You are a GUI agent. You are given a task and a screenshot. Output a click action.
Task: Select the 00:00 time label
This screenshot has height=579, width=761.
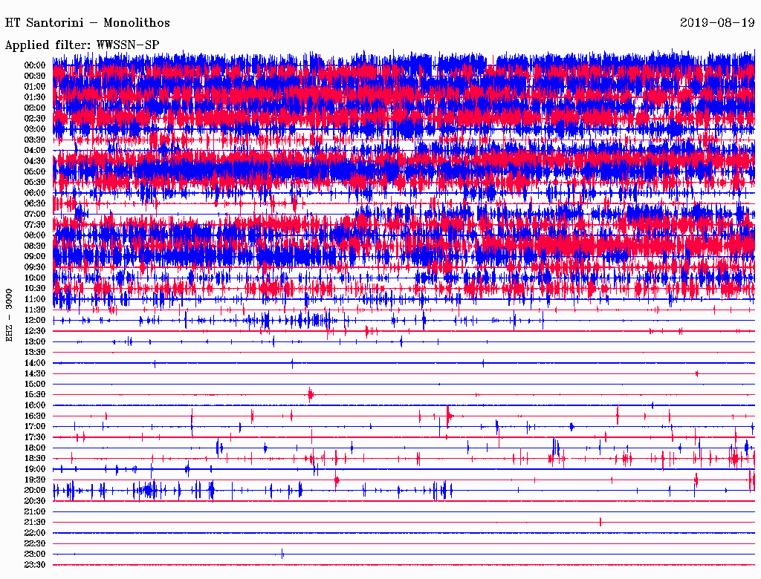(x=35, y=65)
